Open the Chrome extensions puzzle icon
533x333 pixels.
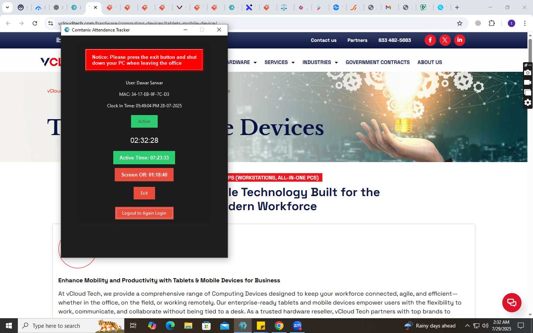pos(492,23)
